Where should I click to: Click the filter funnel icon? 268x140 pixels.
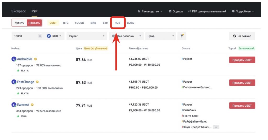pyautogui.click(x=182, y=36)
